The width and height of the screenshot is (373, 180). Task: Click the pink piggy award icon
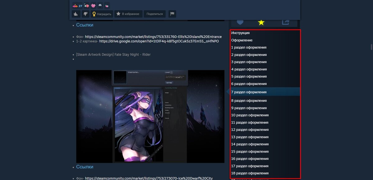(x=93, y=5)
